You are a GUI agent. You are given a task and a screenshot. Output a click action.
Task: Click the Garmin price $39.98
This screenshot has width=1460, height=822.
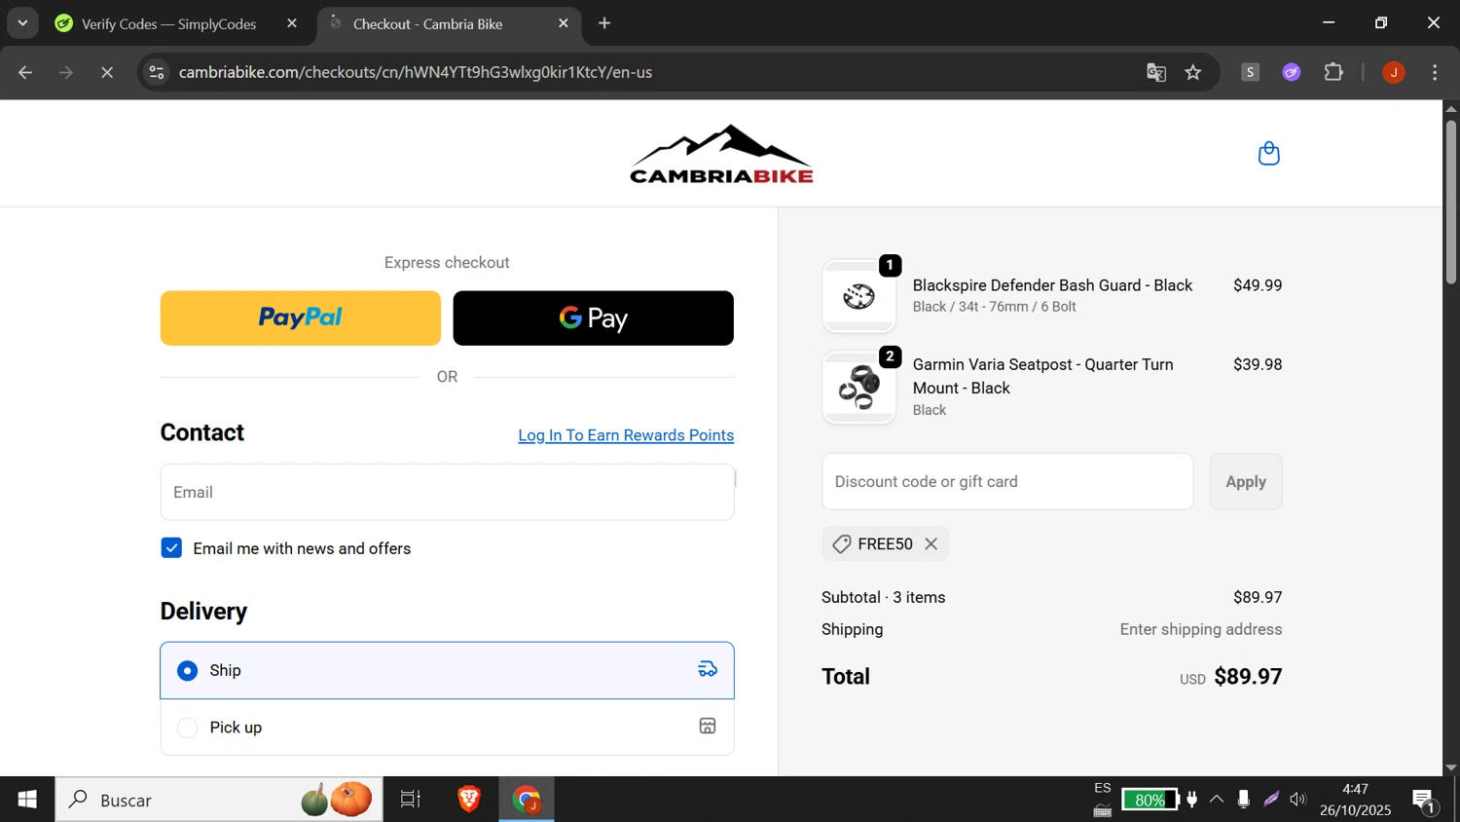tap(1257, 364)
